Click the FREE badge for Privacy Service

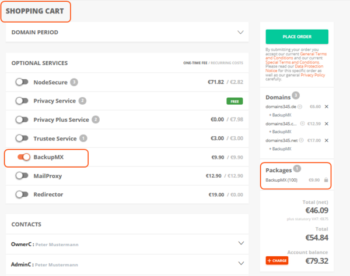[x=235, y=101]
